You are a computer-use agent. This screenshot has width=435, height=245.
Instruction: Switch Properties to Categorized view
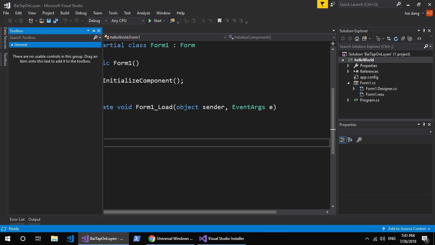(x=343, y=140)
